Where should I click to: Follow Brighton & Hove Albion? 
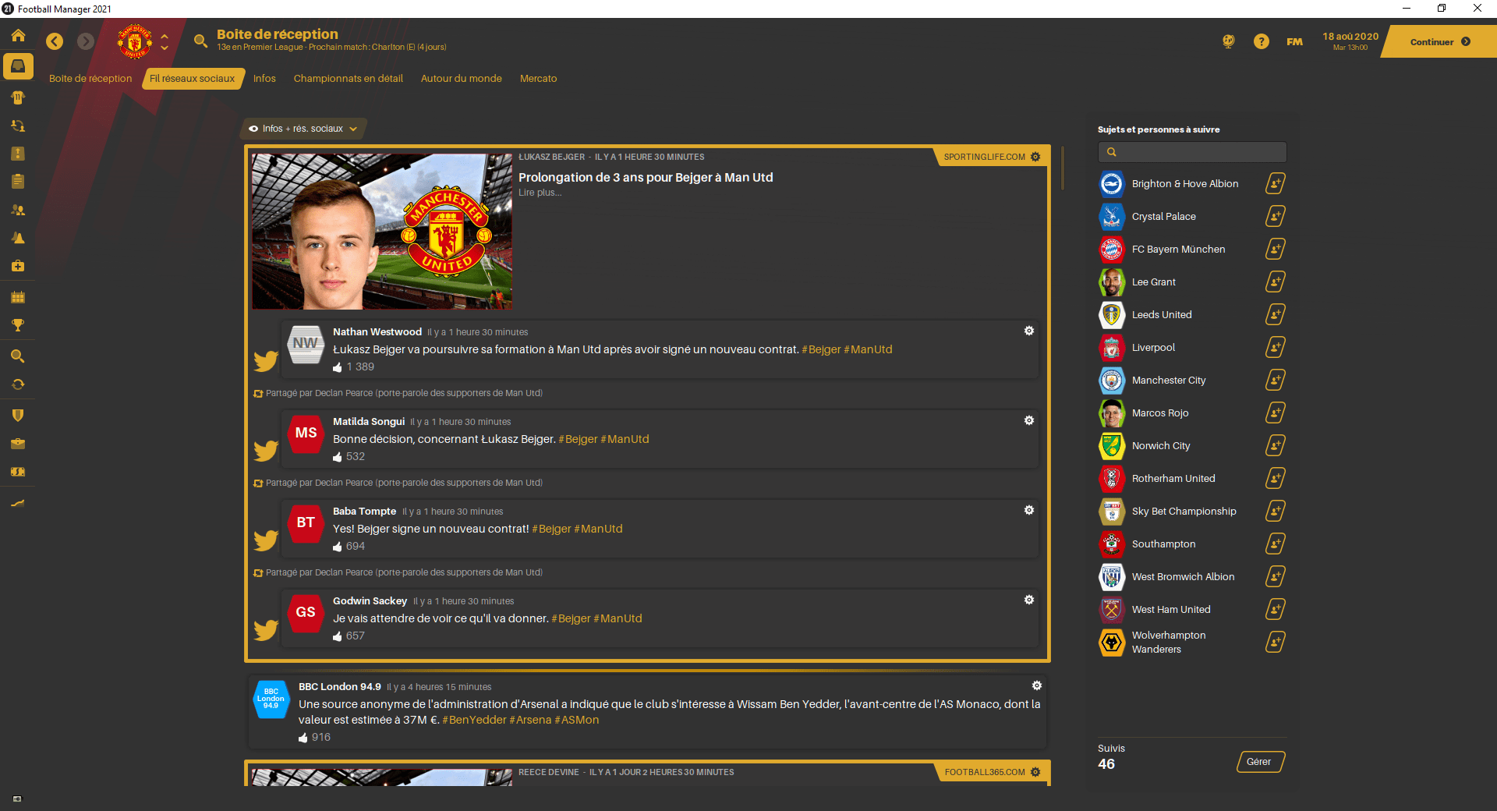[x=1276, y=184]
